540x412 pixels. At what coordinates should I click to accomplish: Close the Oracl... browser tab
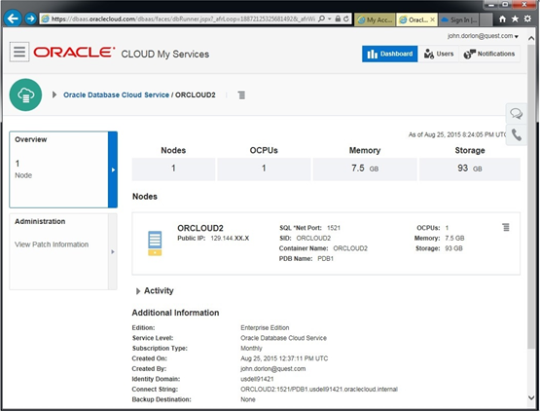432,19
